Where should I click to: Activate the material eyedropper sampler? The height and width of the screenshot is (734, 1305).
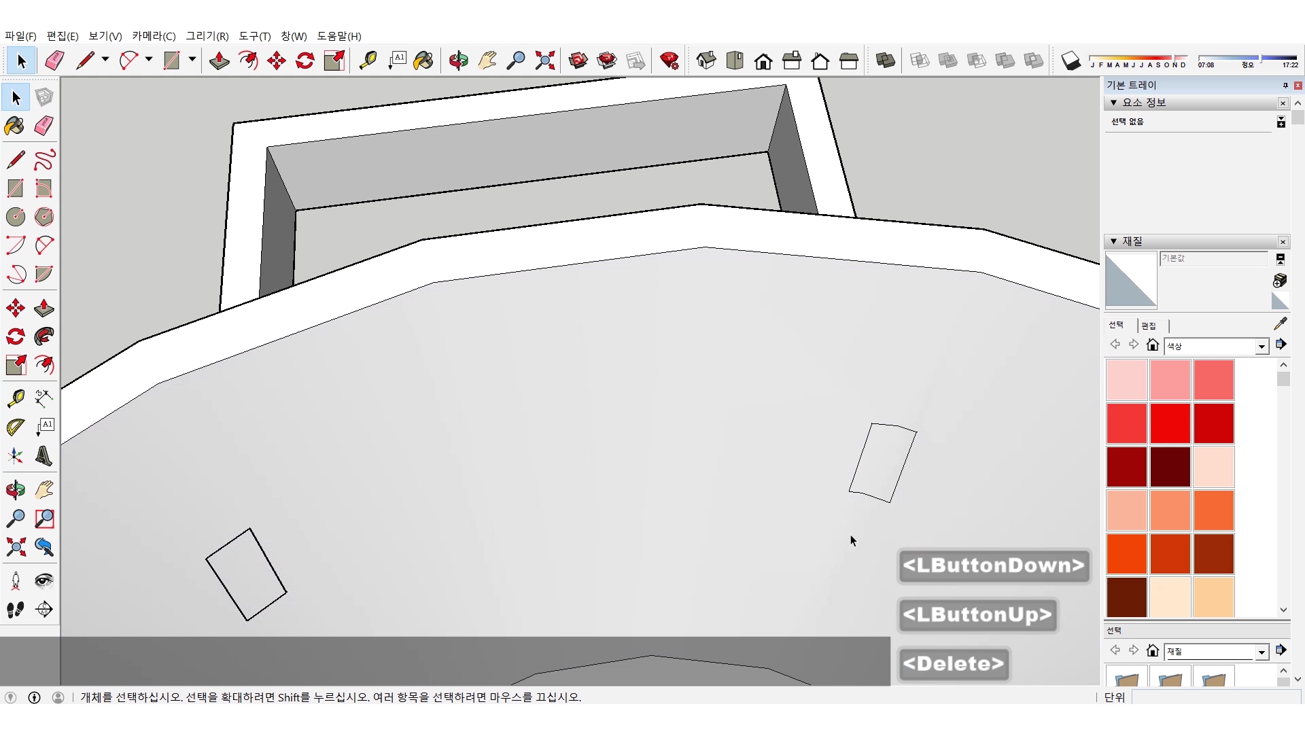tap(1280, 324)
